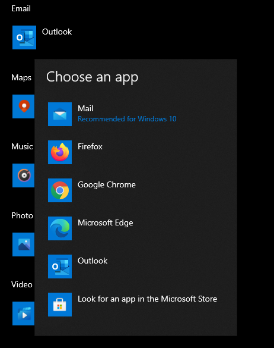Screen dimensions: 274x348
Task: Pick the Microsoft Edge icon
Action: click(x=60, y=228)
